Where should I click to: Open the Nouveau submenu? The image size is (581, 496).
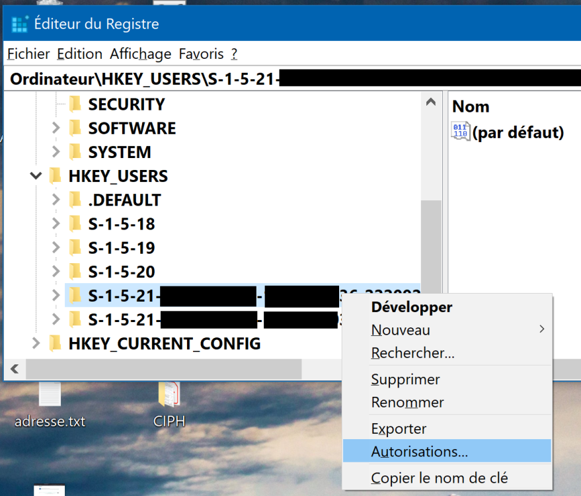pyautogui.click(x=447, y=329)
